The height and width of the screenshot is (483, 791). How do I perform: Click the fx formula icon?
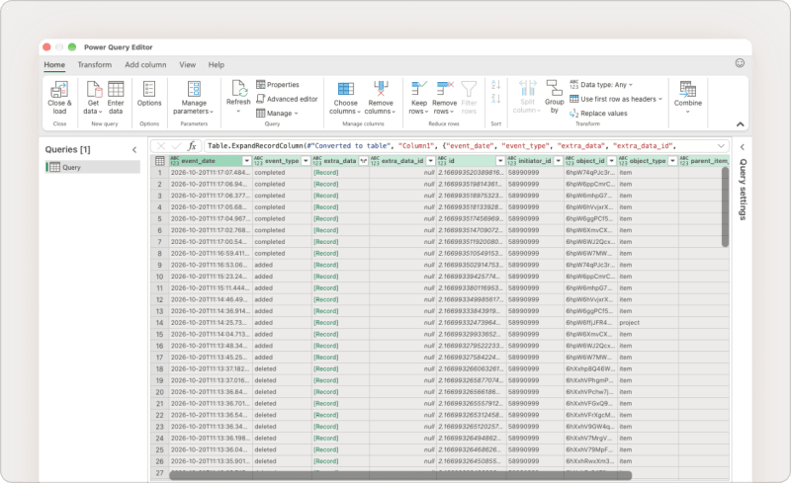coord(192,146)
